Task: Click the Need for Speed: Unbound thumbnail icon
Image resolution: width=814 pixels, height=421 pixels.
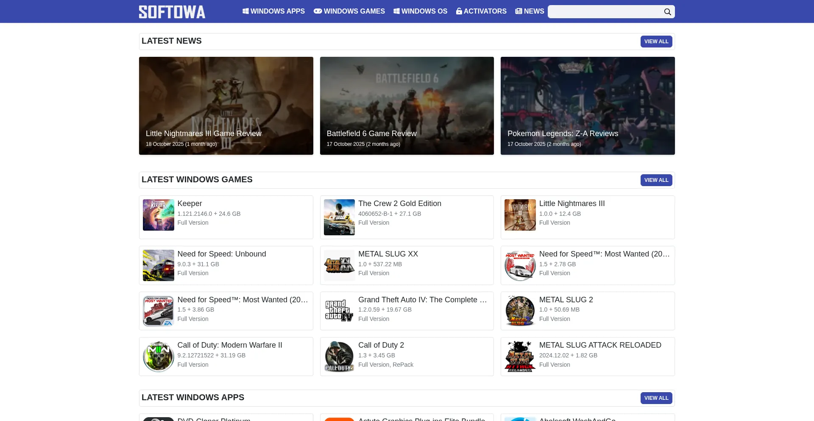Action: (158, 265)
